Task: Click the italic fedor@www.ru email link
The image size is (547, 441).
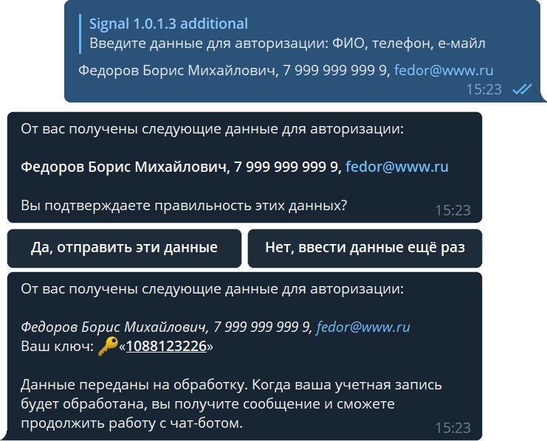Action: [x=363, y=327]
